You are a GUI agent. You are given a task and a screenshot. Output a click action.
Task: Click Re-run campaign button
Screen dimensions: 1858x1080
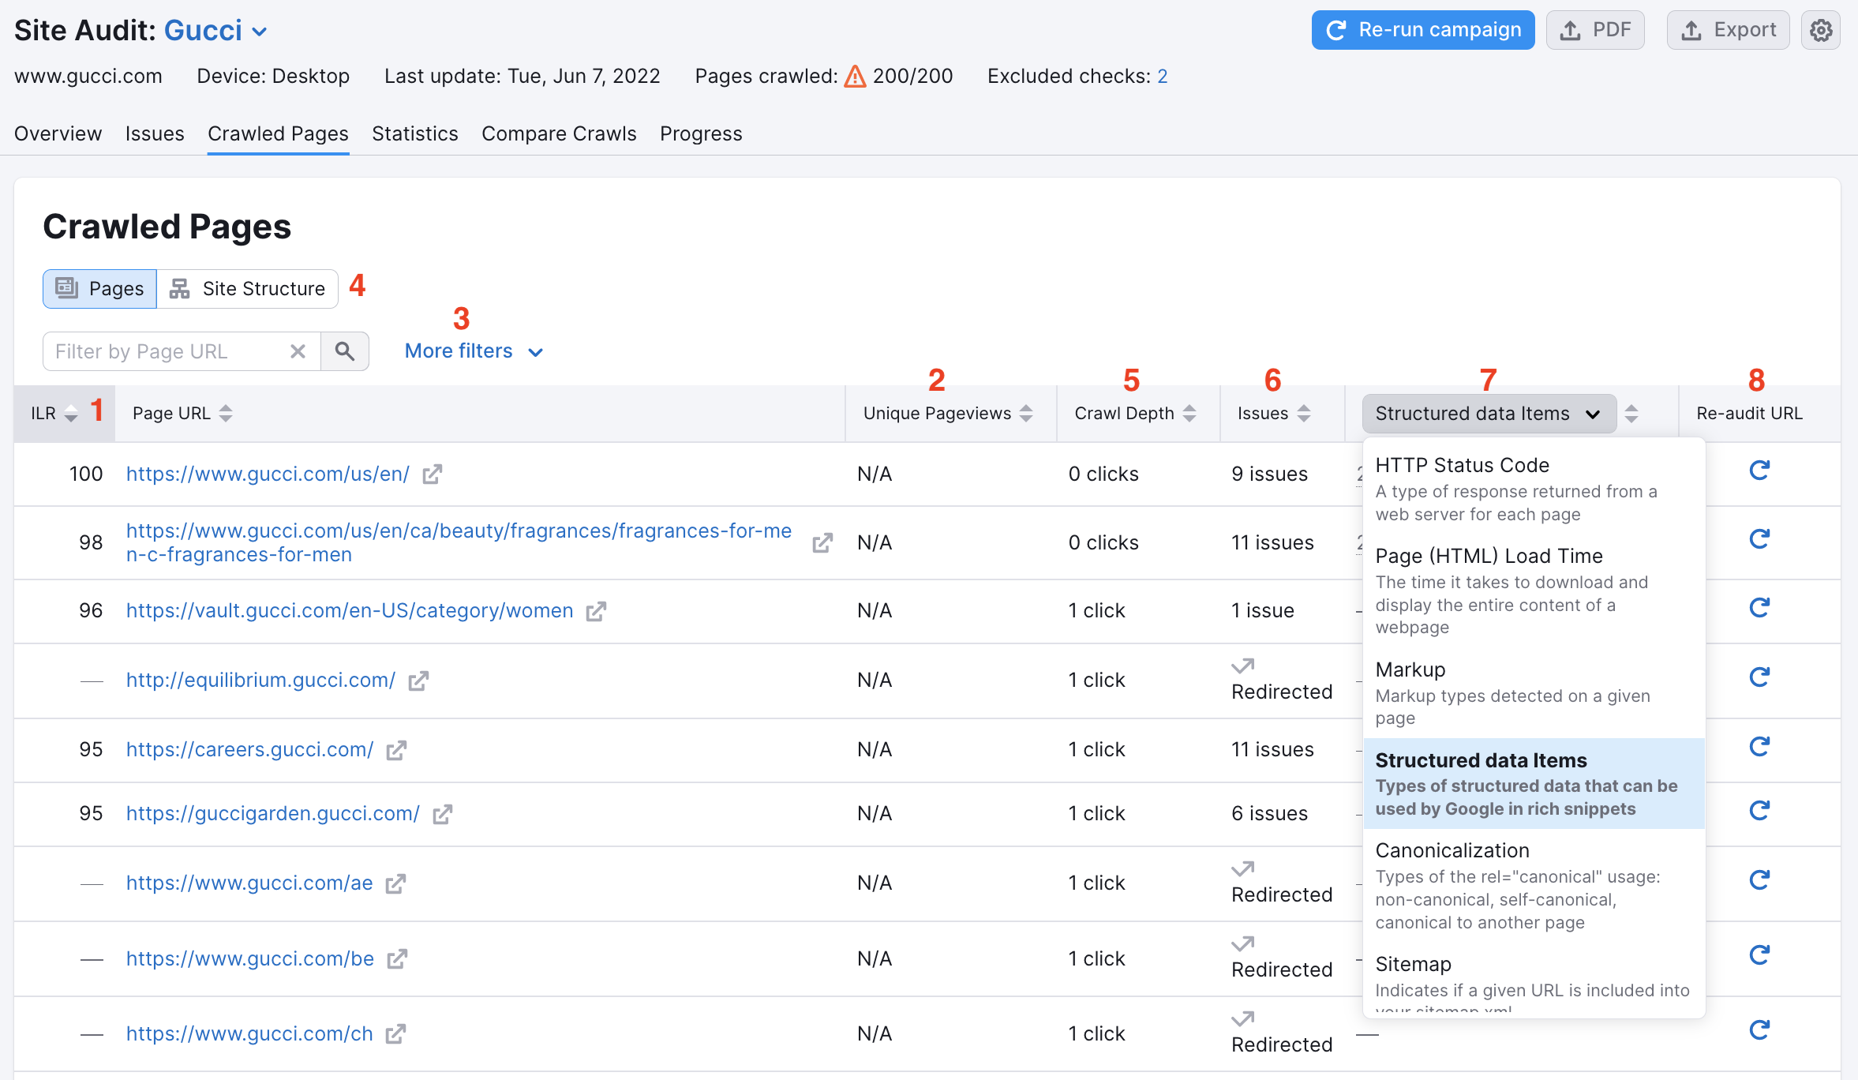pyautogui.click(x=1423, y=31)
